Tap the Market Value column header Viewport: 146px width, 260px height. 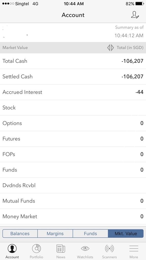pyautogui.click(x=15, y=47)
